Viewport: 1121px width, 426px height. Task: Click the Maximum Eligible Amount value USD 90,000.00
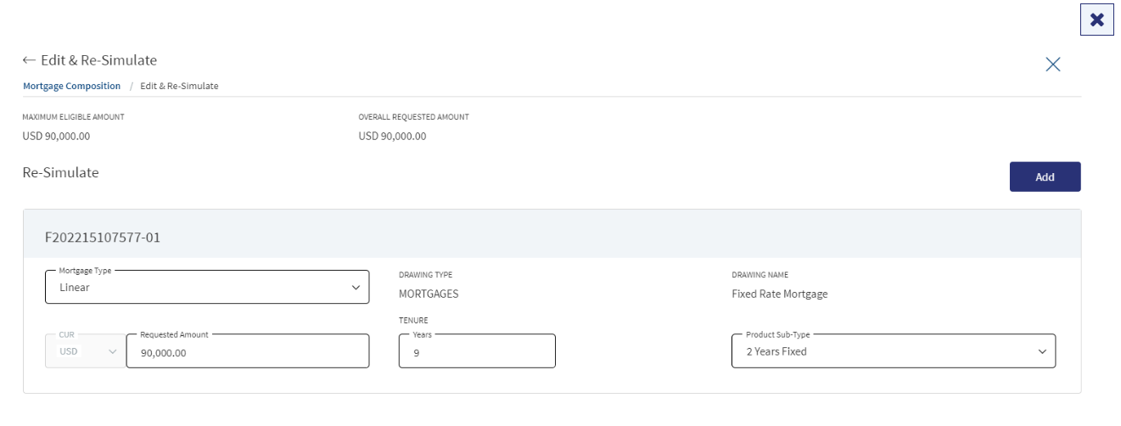click(x=57, y=136)
